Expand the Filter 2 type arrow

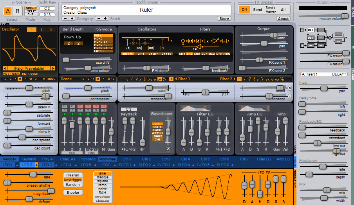(235, 79)
